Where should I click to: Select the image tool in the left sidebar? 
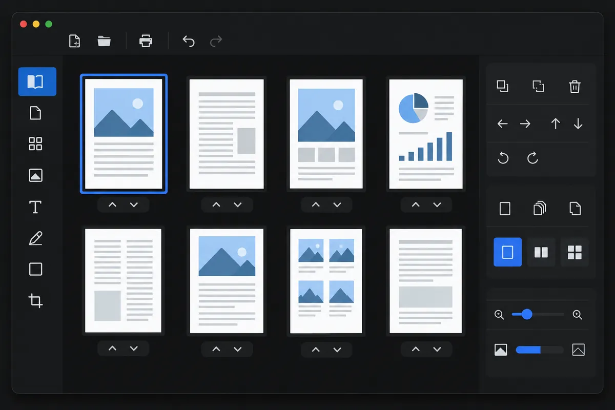click(35, 175)
